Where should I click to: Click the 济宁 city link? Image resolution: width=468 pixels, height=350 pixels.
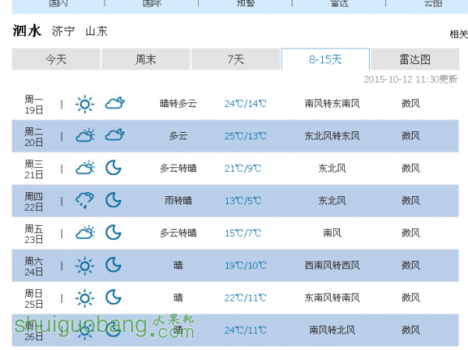pyautogui.click(x=63, y=31)
